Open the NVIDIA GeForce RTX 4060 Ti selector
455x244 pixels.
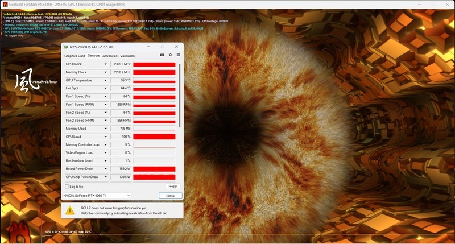point(97,196)
